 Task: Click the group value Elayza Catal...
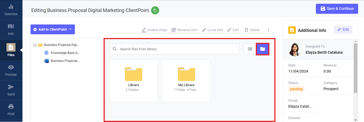pyautogui.click(x=300, y=106)
